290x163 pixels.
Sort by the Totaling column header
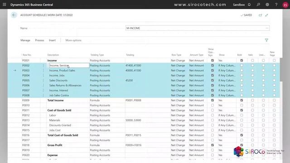coord(130,55)
